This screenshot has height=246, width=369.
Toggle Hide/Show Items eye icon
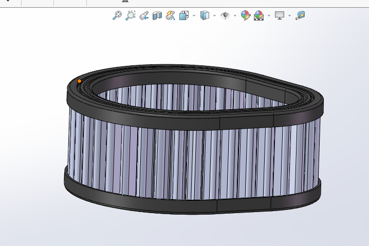(225, 15)
